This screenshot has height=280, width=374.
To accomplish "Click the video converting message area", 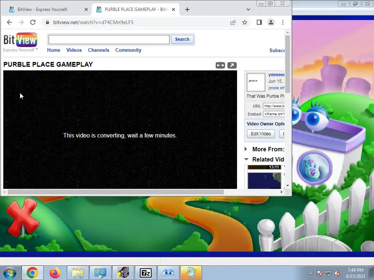I will click(120, 135).
